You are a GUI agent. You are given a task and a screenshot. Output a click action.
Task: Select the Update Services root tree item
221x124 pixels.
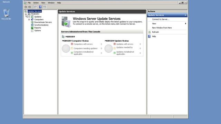(x=35, y=11)
